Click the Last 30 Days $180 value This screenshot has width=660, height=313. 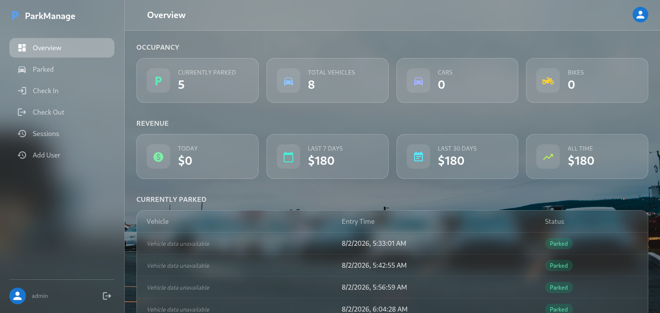coord(451,161)
